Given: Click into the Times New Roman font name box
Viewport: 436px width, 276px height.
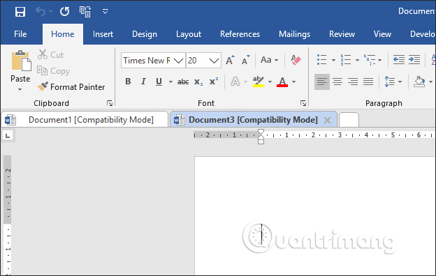Looking at the screenshot, I should [147, 61].
